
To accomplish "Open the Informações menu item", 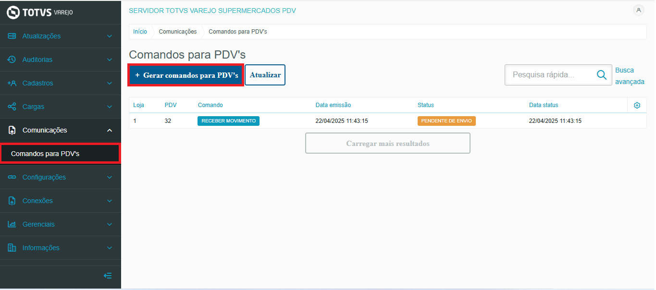I will [x=61, y=248].
